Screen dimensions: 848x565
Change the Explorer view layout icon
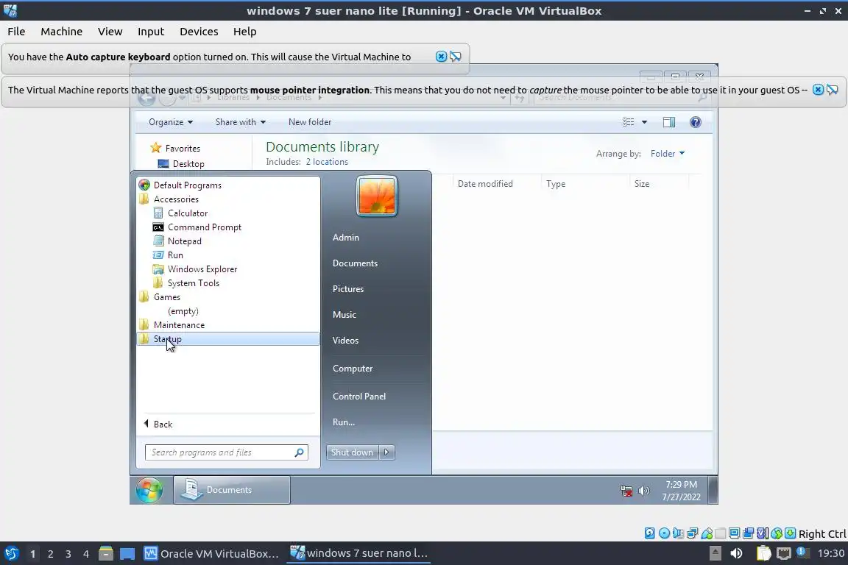point(629,122)
